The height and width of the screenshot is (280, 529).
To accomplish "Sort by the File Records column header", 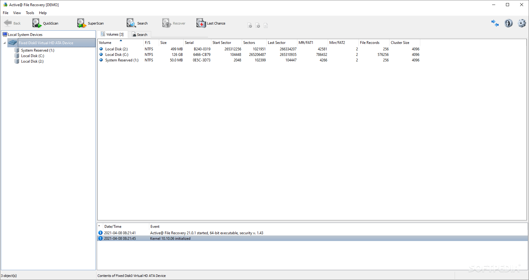I will coord(374,43).
